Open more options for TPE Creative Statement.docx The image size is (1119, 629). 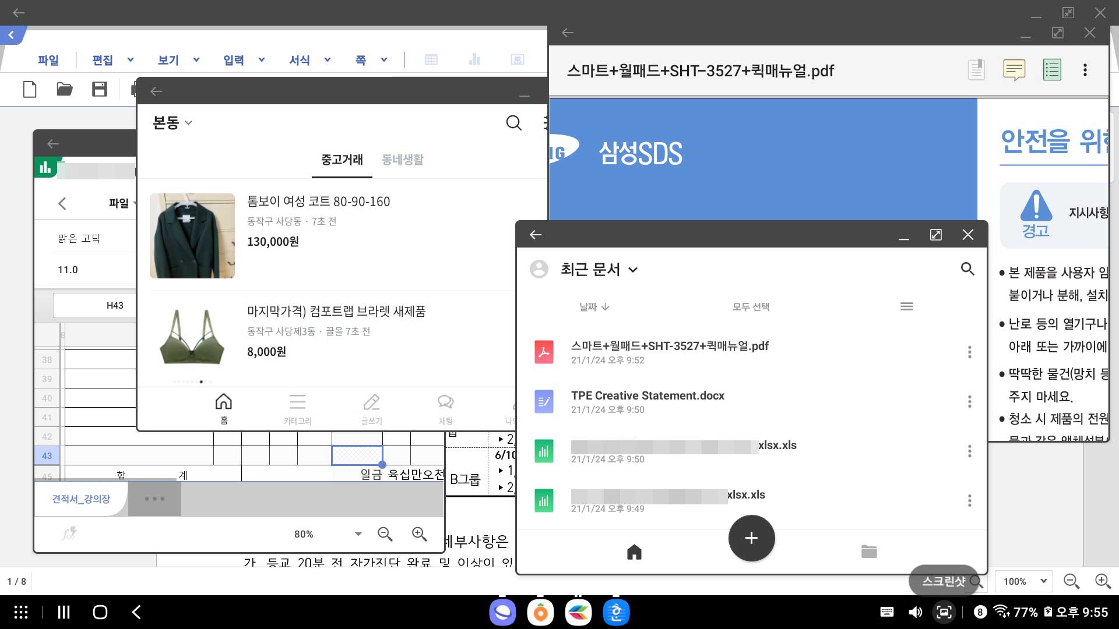coord(969,401)
